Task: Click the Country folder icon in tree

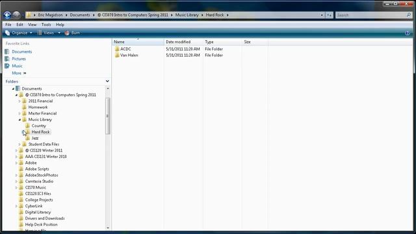Action: [27, 125]
